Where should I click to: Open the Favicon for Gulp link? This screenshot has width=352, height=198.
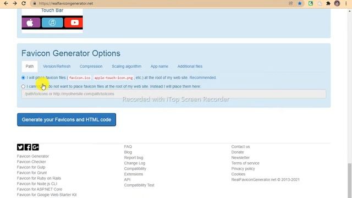click(31, 167)
